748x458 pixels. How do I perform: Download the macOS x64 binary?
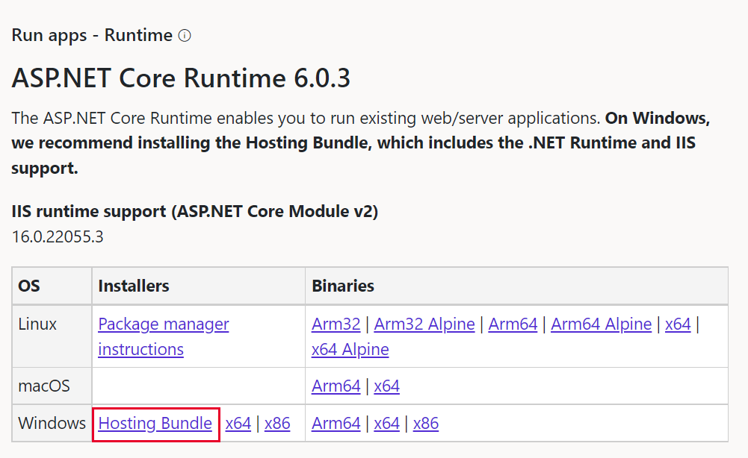pos(386,386)
